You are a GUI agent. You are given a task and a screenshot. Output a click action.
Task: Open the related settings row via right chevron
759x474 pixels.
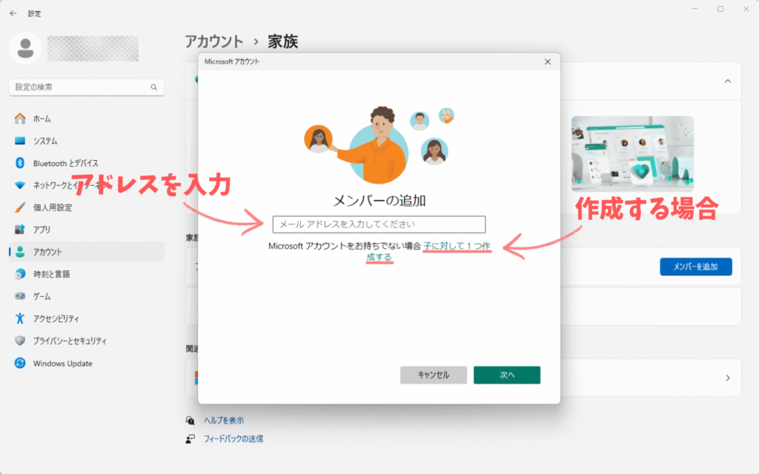click(x=728, y=378)
